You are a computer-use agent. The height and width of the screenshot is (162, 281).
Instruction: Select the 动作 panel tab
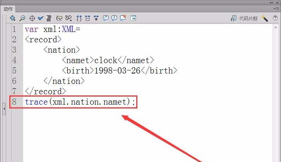click(x=8, y=9)
